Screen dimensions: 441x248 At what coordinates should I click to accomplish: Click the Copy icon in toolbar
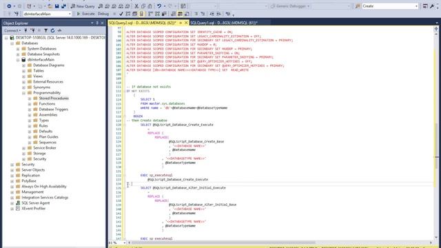[x=143, y=6]
